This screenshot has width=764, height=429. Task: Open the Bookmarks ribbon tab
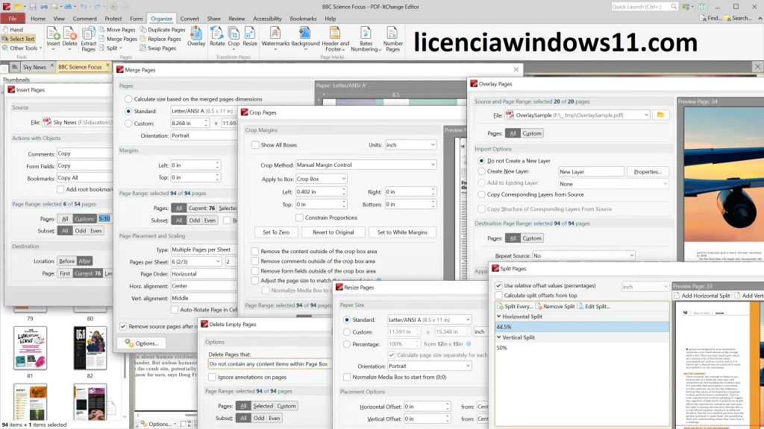(x=303, y=19)
